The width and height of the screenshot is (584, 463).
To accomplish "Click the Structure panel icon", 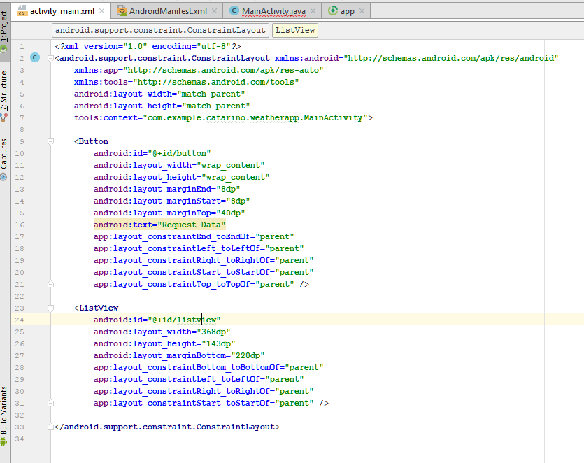I will tap(3, 118).
